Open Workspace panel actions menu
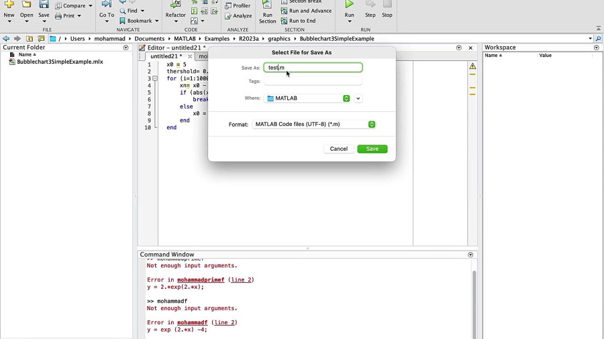The width and height of the screenshot is (604, 339). coord(597,48)
